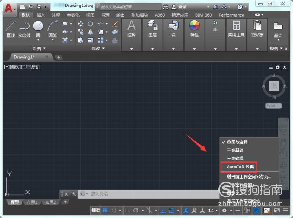This screenshot has height=218, width=293.
Task: Add new drawing tab with plus button
Action: pos(58,57)
